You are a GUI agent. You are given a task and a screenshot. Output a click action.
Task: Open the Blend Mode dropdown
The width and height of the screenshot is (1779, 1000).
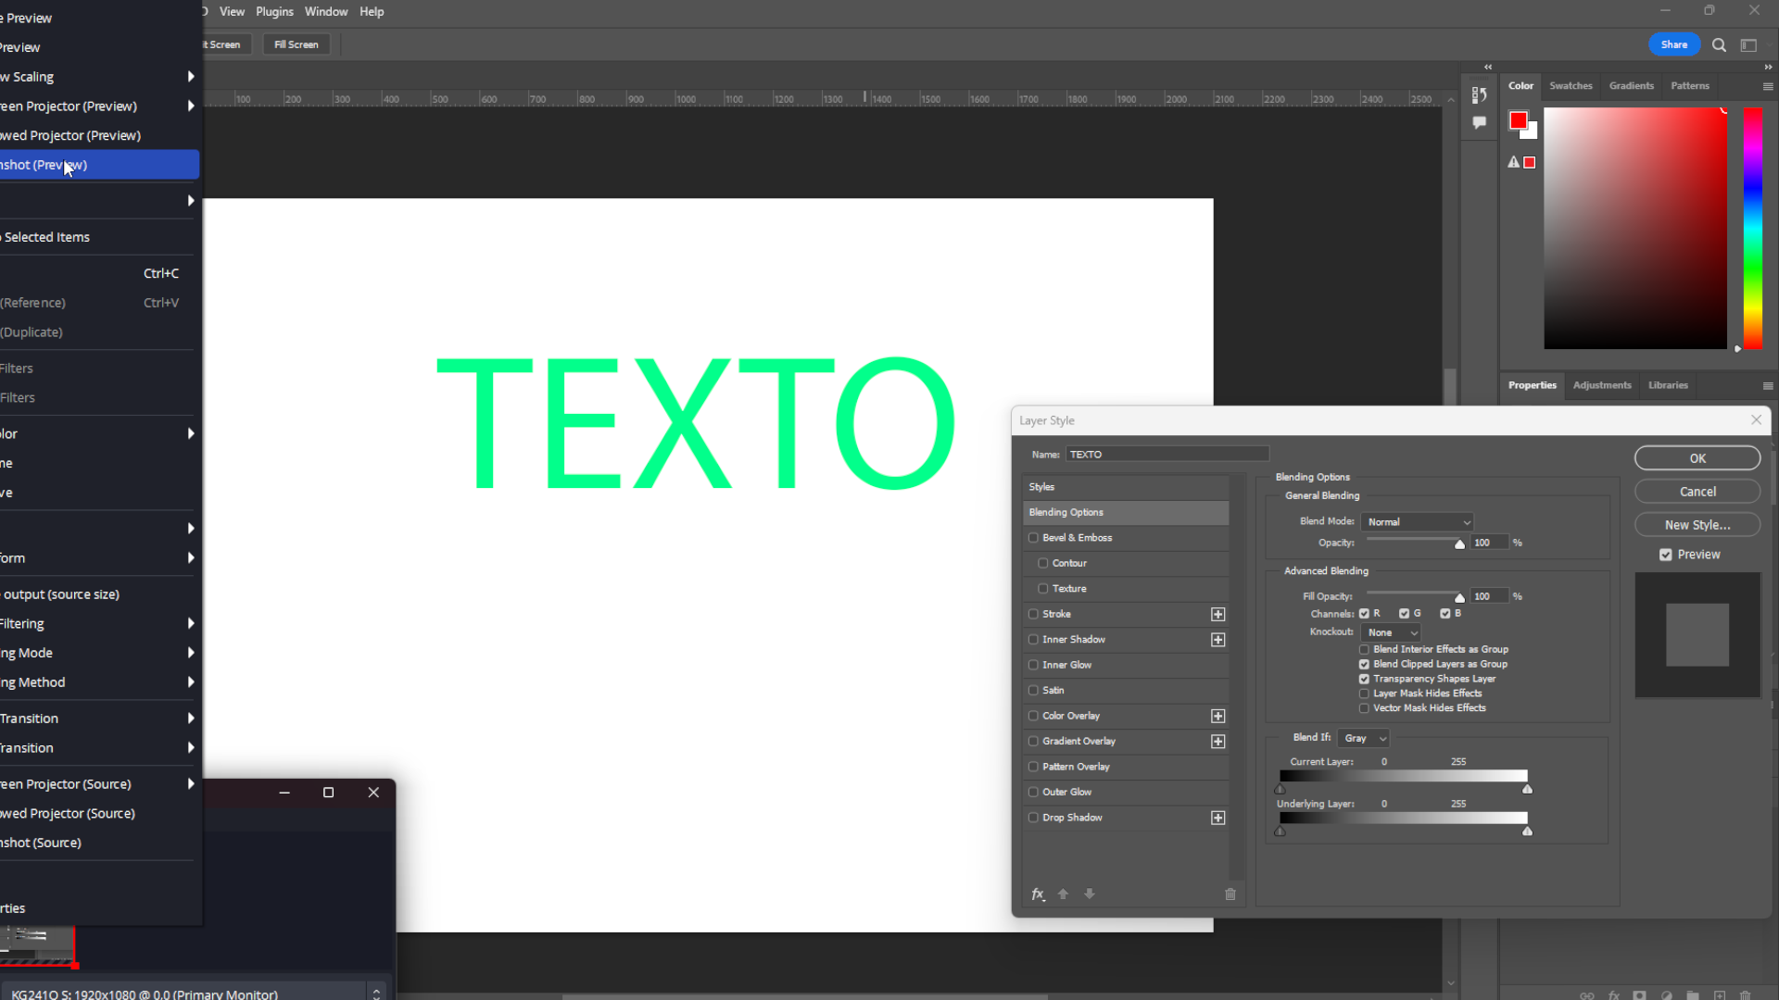[1417, 521]
